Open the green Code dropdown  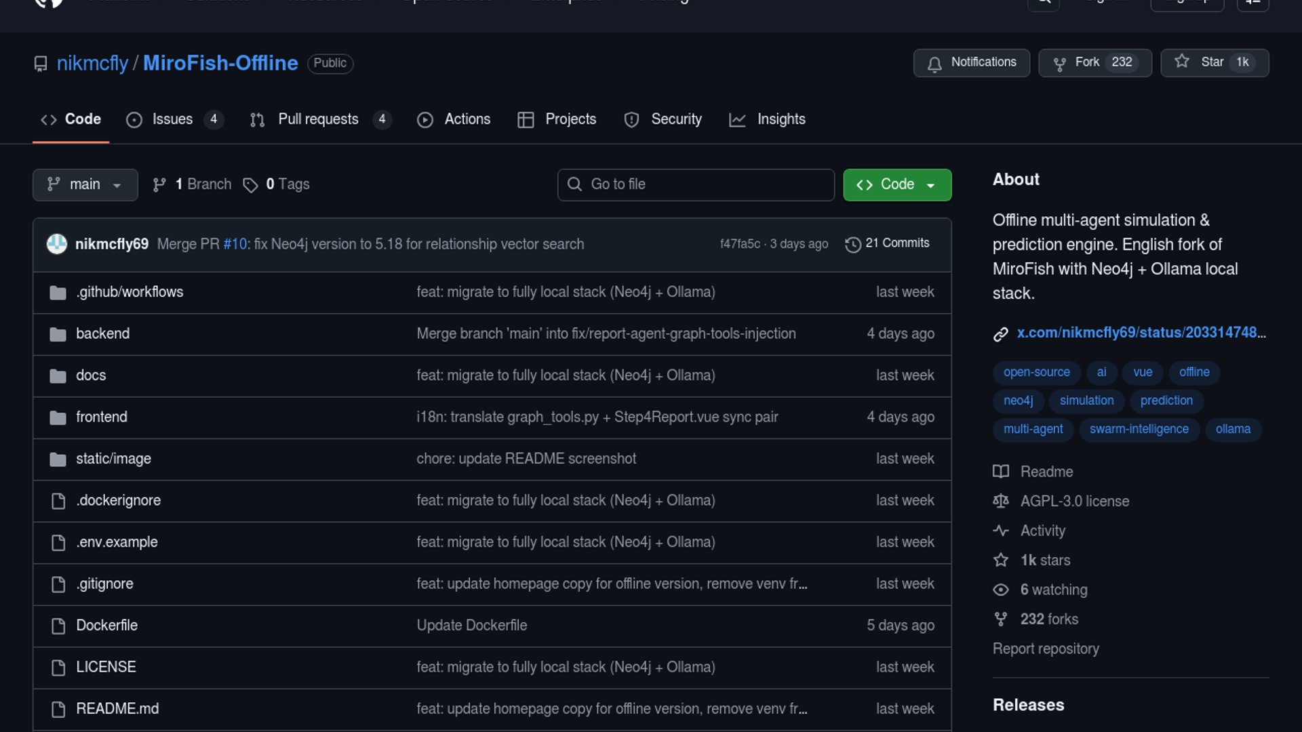coord(896,184)
